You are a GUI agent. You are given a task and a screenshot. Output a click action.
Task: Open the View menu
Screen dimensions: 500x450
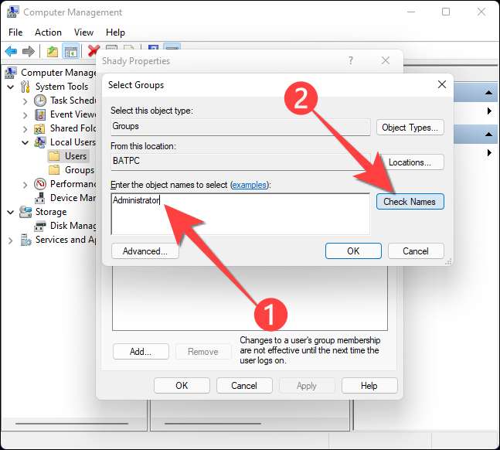(x=83, y=32)
